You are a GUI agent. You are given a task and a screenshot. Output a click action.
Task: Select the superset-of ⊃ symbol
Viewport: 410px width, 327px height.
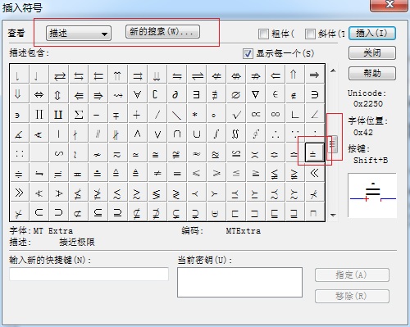click(58, 212)
